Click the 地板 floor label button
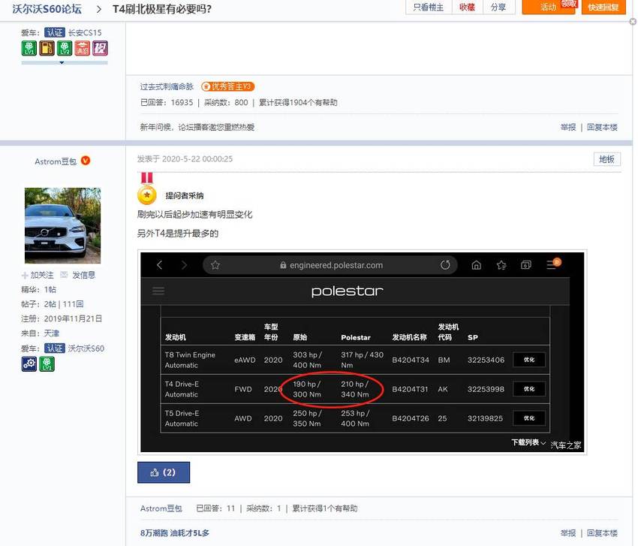The image size is (638, 546). [606, 159]
